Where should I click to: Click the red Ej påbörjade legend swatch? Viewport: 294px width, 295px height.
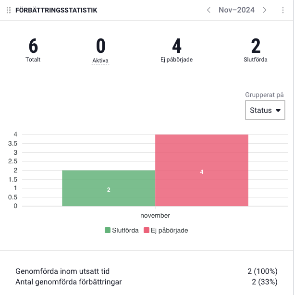[146, 230]
